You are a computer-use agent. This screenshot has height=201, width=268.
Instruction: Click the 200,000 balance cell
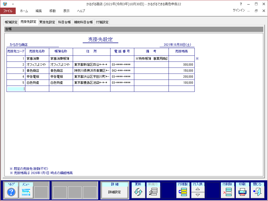point(182,77)
